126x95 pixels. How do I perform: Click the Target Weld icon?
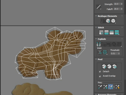click(x=100, y=52)
